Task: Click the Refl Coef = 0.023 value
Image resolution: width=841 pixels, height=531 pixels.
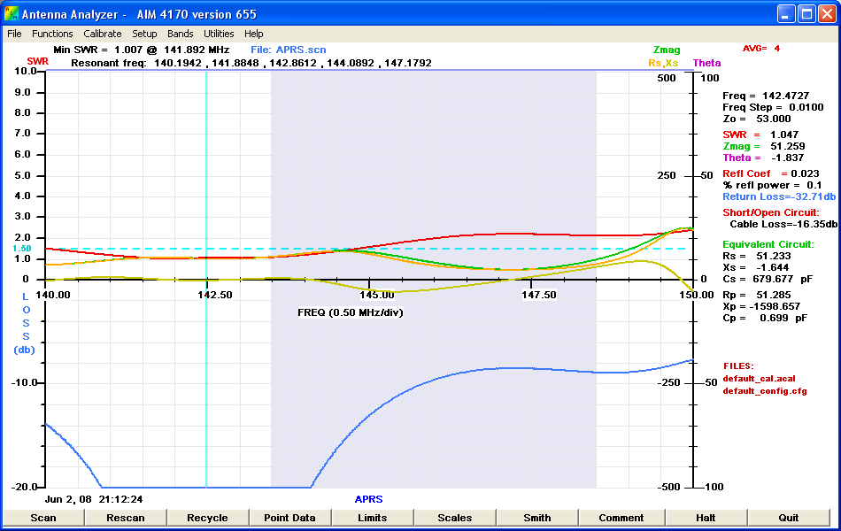Action: coord(771,173)
